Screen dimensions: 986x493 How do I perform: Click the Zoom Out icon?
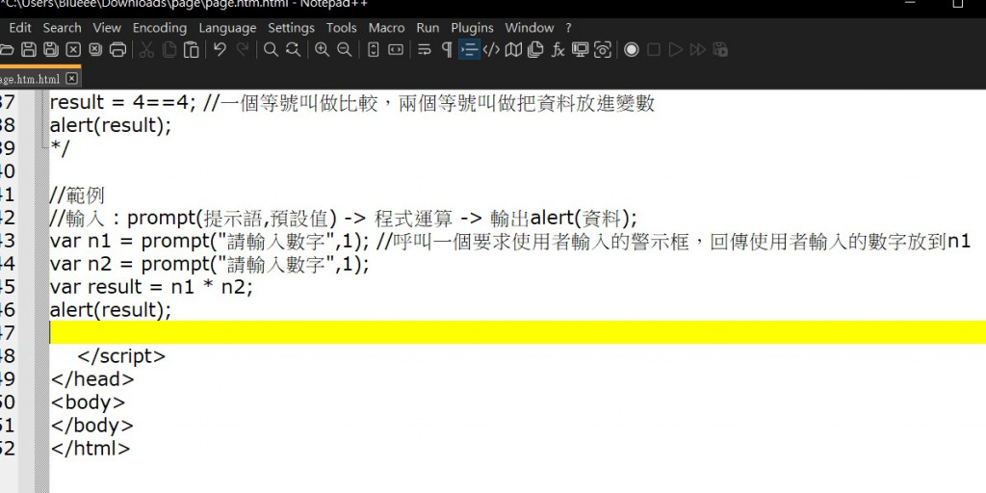pyautogui.click(x=344, y=50)
